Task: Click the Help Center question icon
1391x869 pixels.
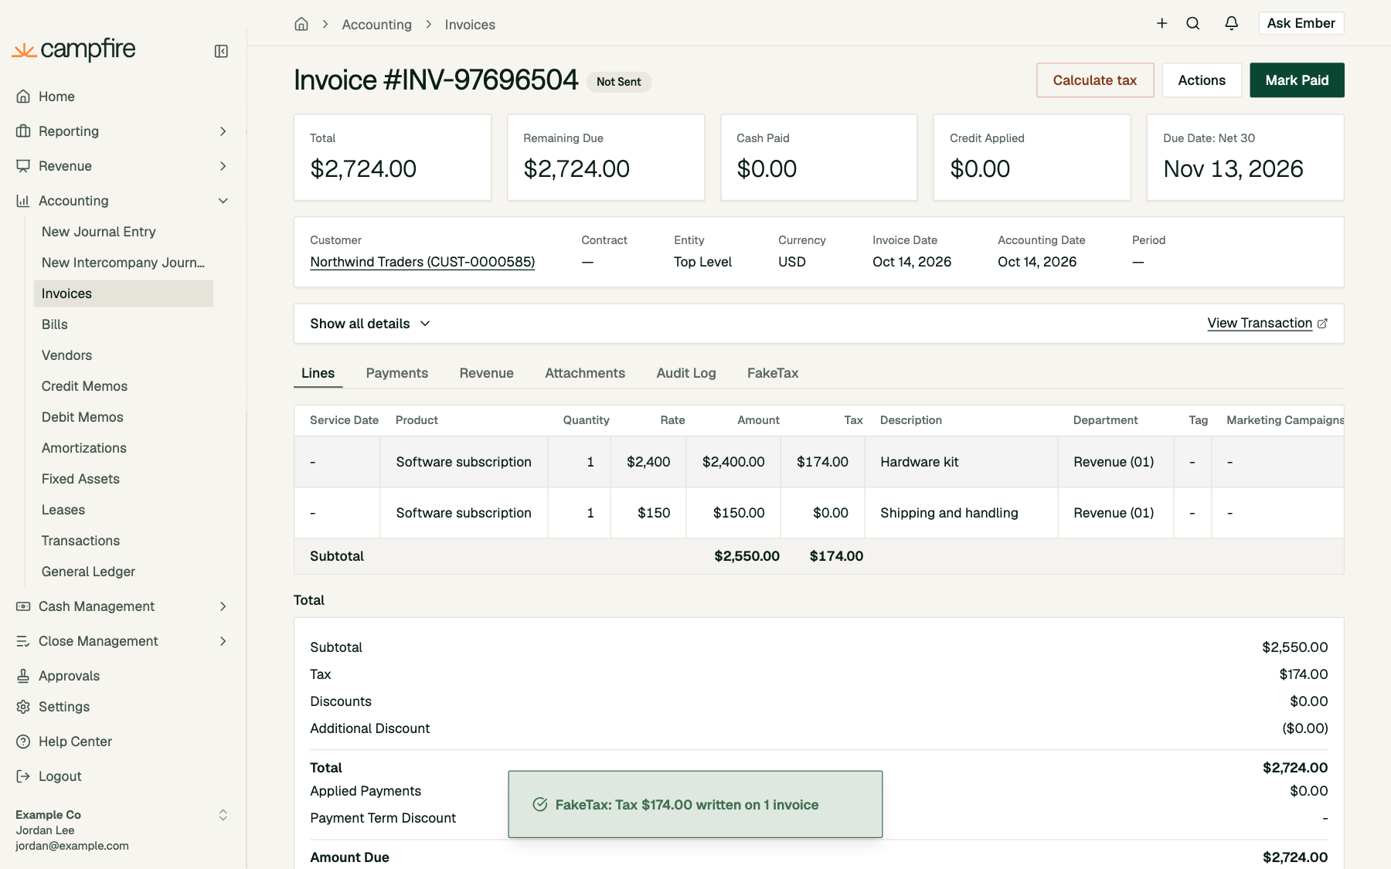Action: [23, 742]
